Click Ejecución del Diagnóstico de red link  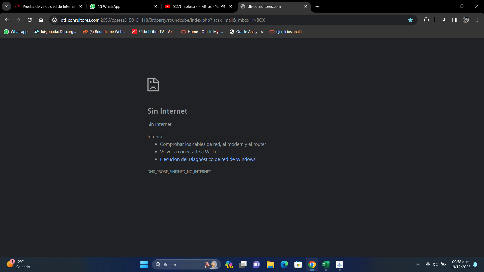[207, 159]
